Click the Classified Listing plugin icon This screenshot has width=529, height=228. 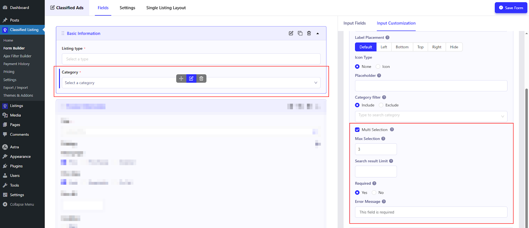click(x=5, y=30)
